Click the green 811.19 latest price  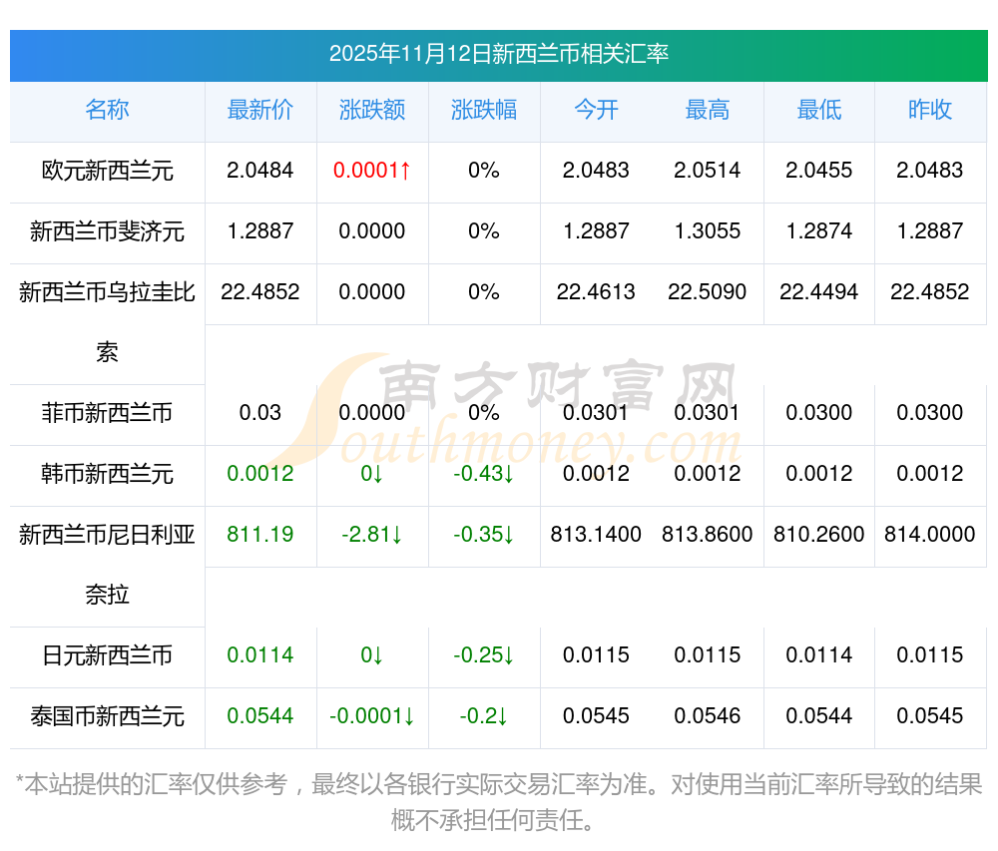coord(260,535)
